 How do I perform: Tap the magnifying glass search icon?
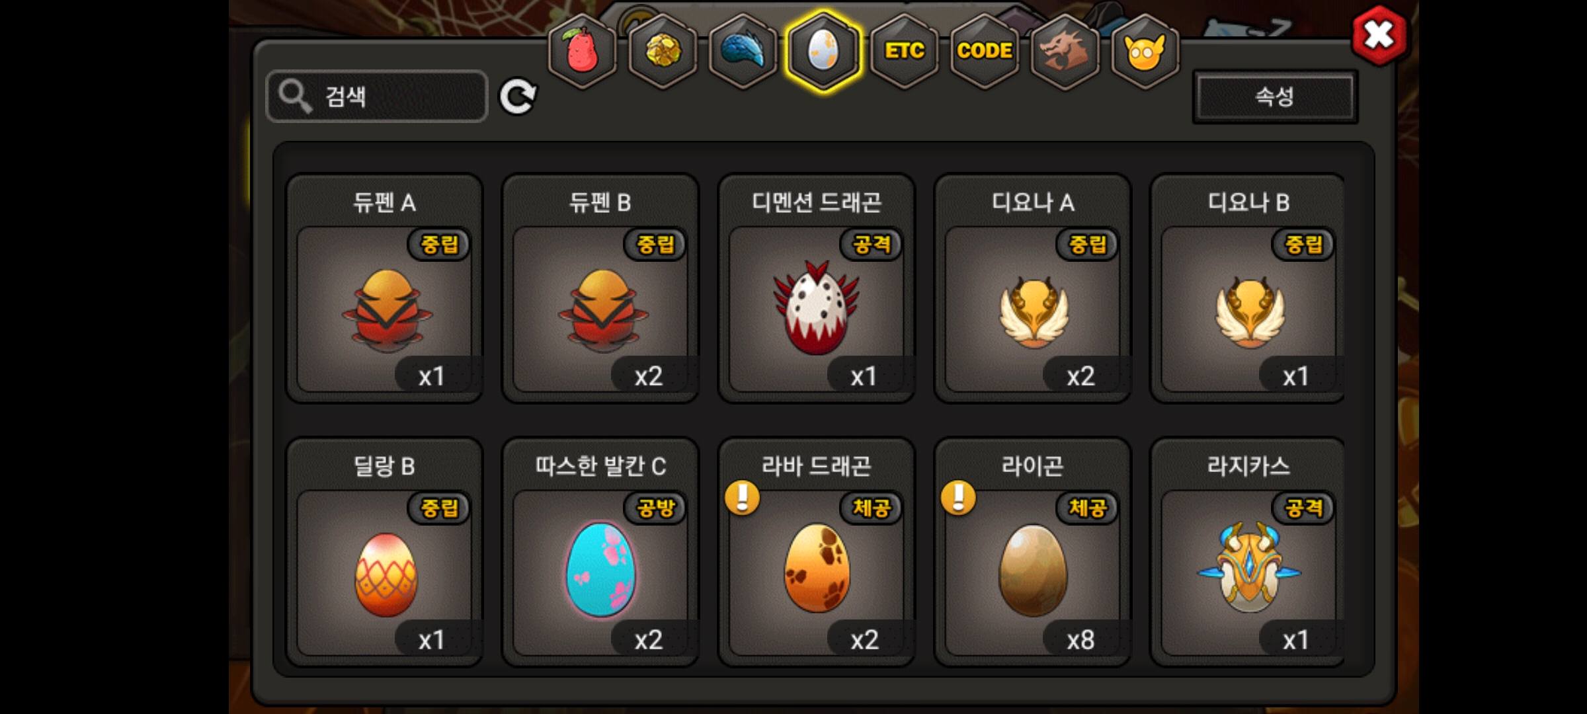[x=294, y=97]
